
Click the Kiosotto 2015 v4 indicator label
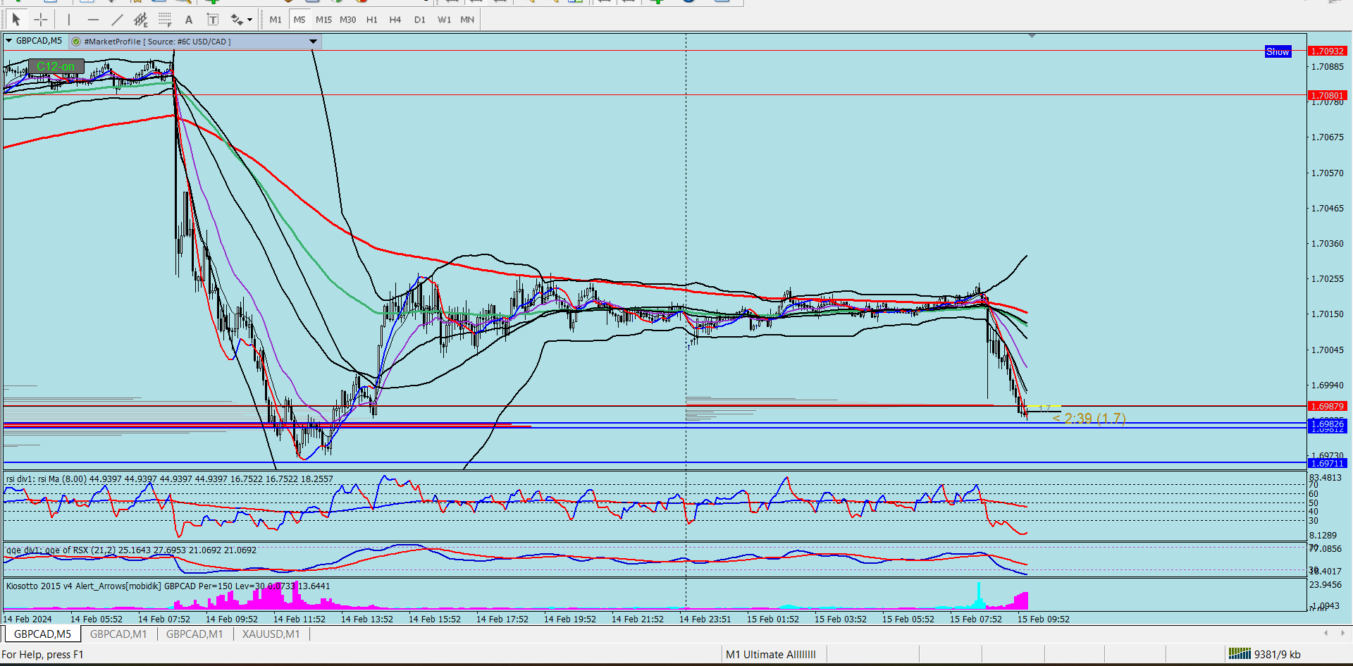(168, 586)
